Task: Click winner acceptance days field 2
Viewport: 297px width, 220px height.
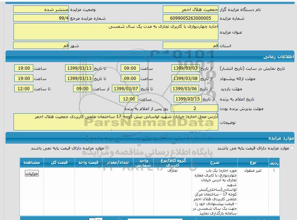Action: [x=195, y=108]
